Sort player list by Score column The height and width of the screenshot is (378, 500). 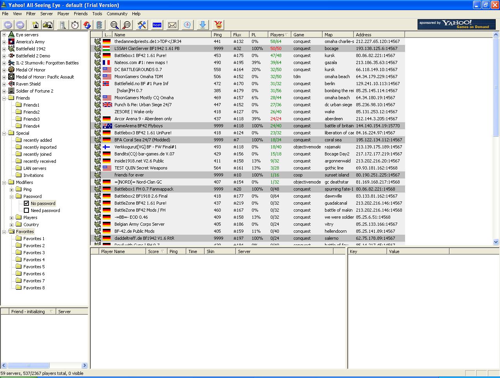click(x=156, y=251)
